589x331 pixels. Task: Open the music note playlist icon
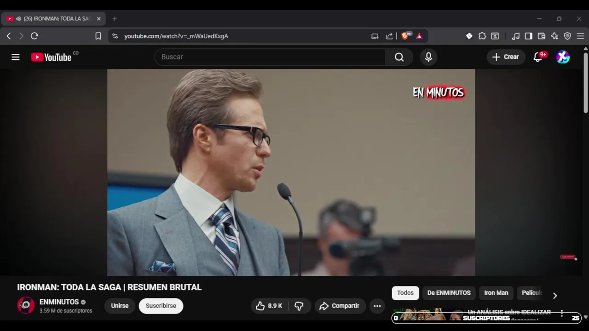[x=516, y=36]
